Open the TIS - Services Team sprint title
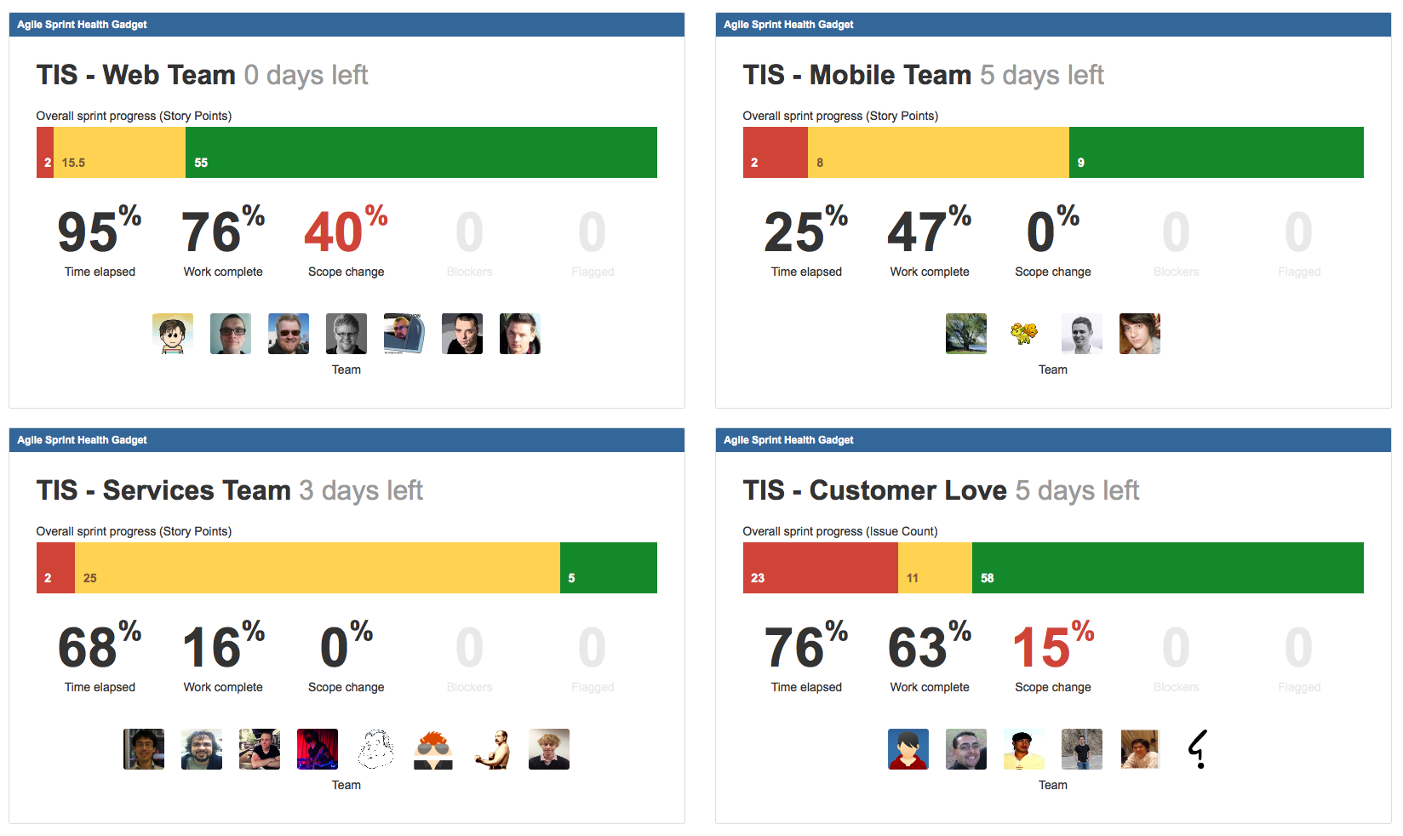This screenshot has height=836, width=1403. click(x=163, y=490)
